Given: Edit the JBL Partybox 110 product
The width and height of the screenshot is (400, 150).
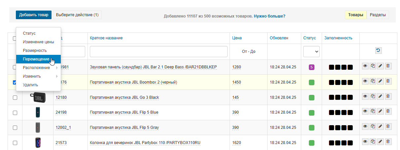Looking at the screenshot, I should point(381,141).
